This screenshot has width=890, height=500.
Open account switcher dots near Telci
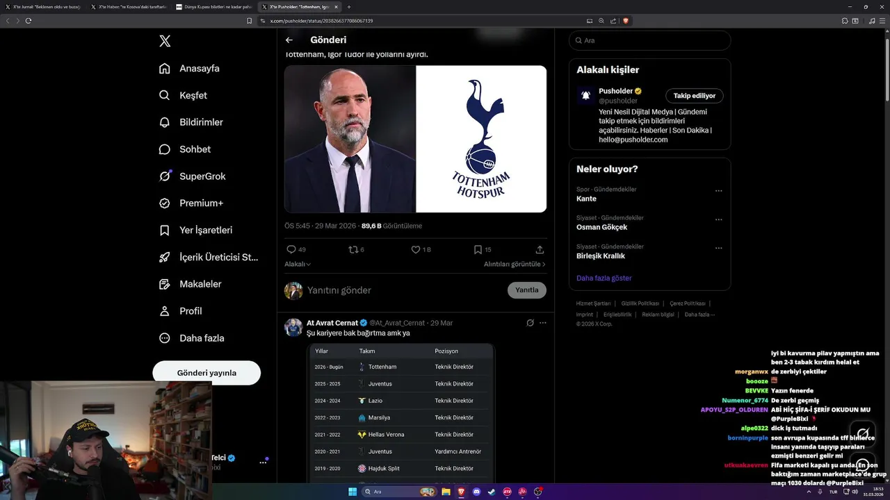tap(264, 462)
